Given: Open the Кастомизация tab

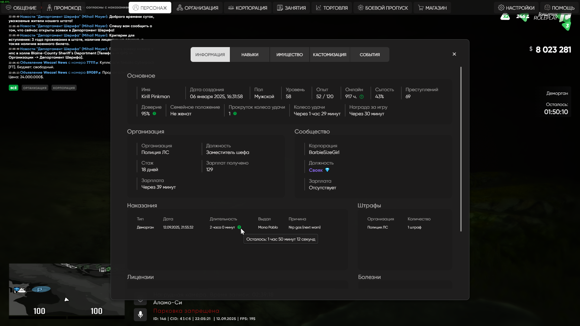Looking at the screenshot, I should pyautogui.click(x=330, y=55).
